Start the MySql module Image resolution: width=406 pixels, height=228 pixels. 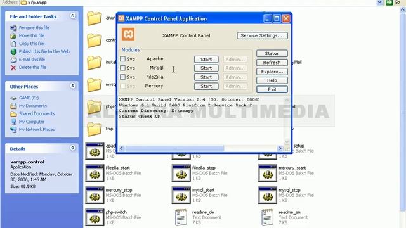[x=206, y=68]
